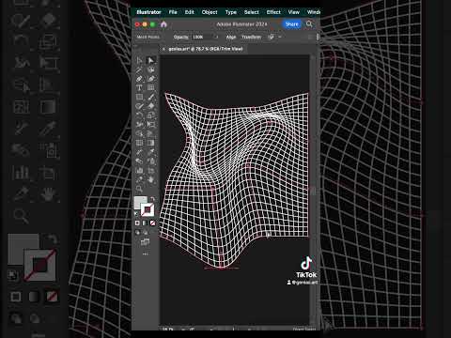The height and width of the screenshot is (338, 451).
Task: Activate the Free Transform tool
Action: tap(151, 125)
